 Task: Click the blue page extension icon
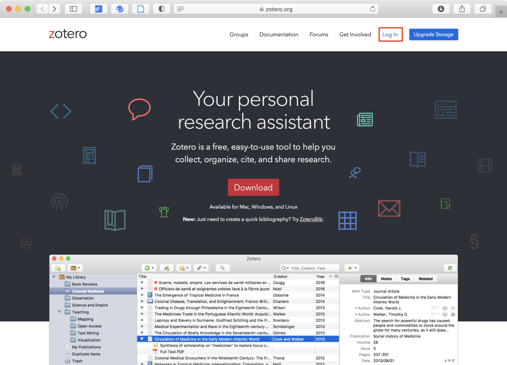coord(141,9)
